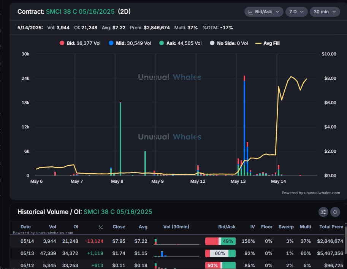
Task: Click SMCI contract link in Historical Volume heading
Action: click(118, 212)
